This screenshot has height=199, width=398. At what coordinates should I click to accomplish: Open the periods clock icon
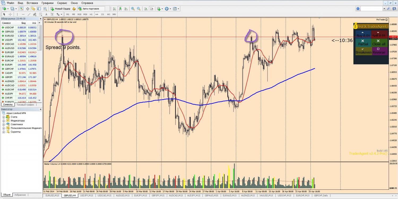point(167,9)
